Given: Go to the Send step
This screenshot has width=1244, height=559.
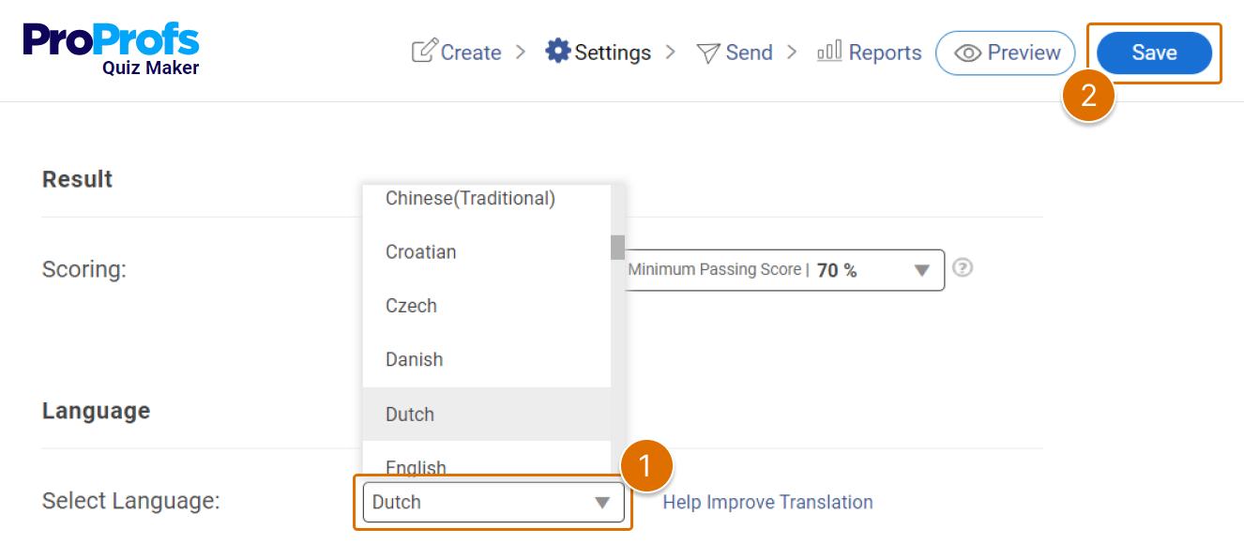Looking at the screenshot, I should pos(749,53).
